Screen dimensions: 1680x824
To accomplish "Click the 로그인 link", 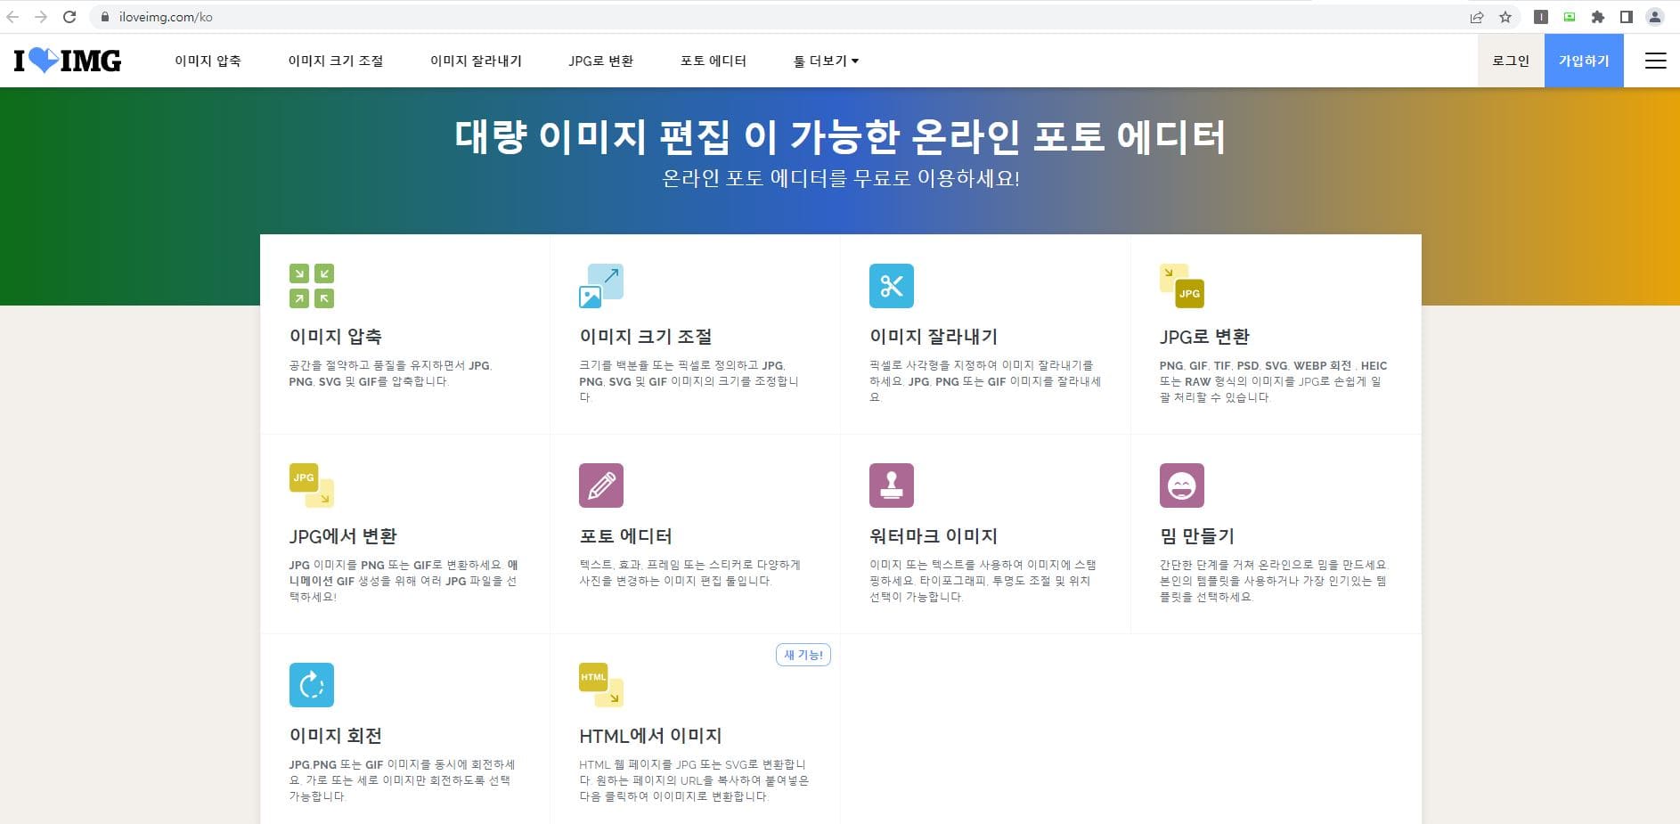I will (x=1511, y=60).
